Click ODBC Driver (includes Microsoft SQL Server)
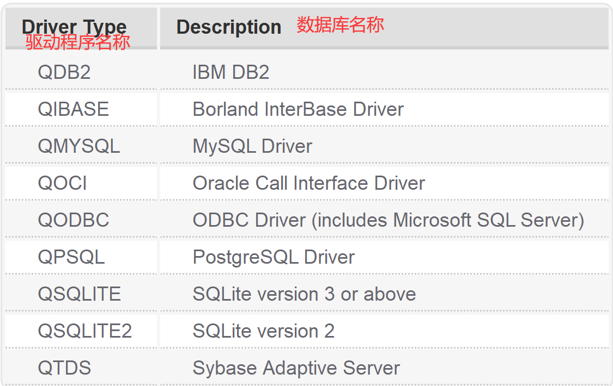Screen dimensions: 613x386 pos(388,220)
